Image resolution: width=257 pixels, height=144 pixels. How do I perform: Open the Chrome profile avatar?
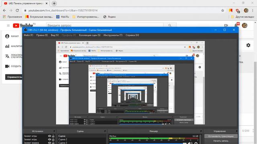click(x=246, y=10)
